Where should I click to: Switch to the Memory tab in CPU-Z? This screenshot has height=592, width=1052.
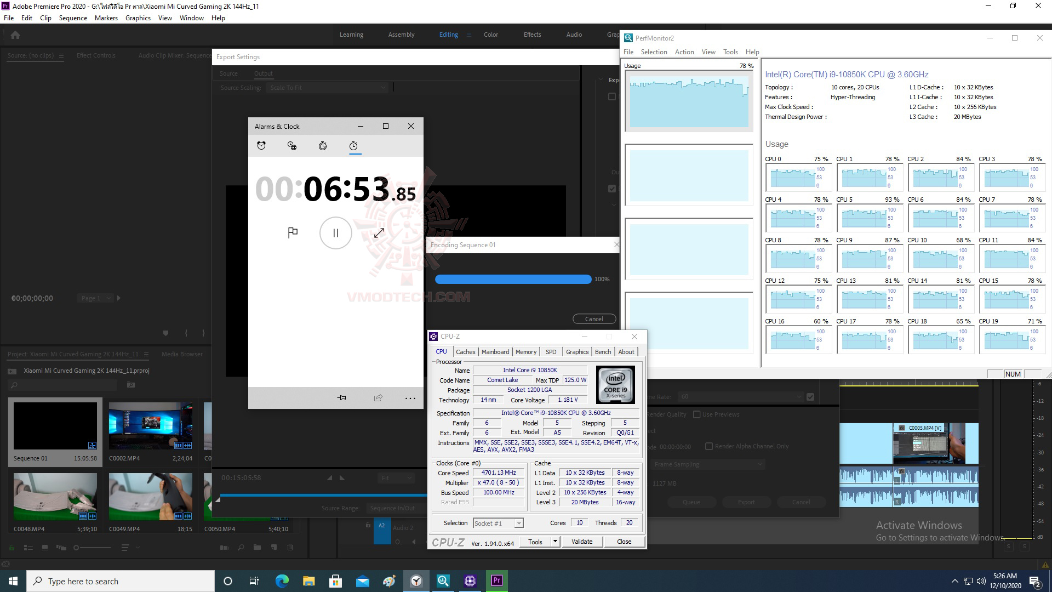pos(525,352)
